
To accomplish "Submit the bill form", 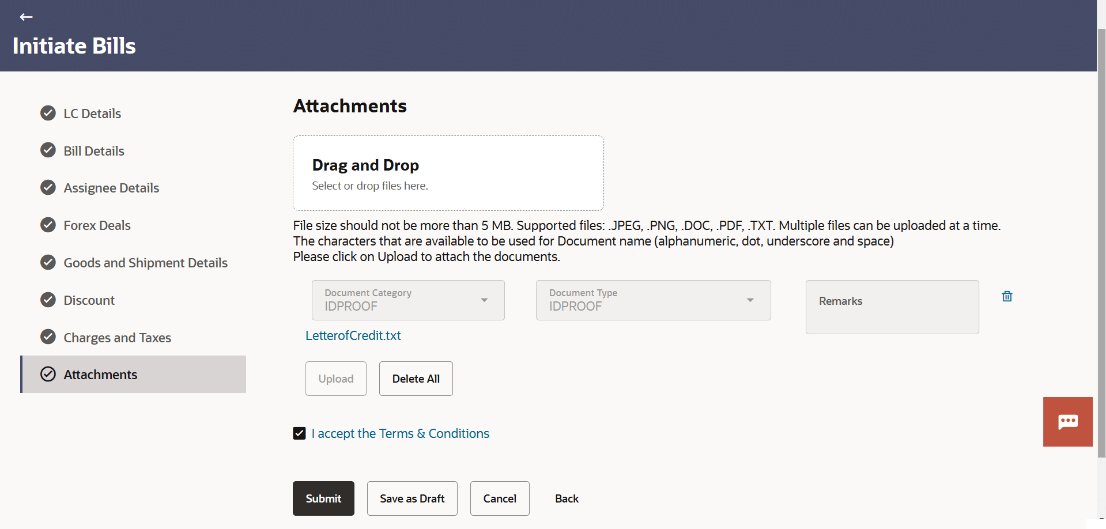I will [x=323, y=498].
